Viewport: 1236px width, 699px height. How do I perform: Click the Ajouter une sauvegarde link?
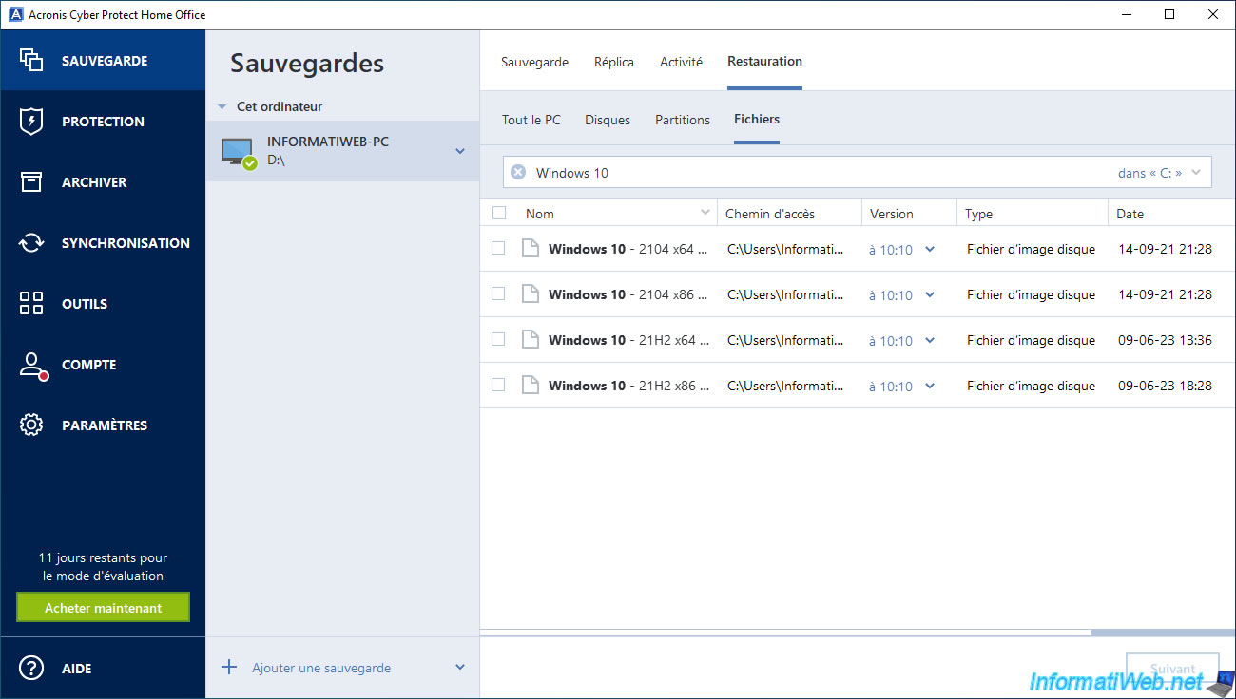click(321, 668)
